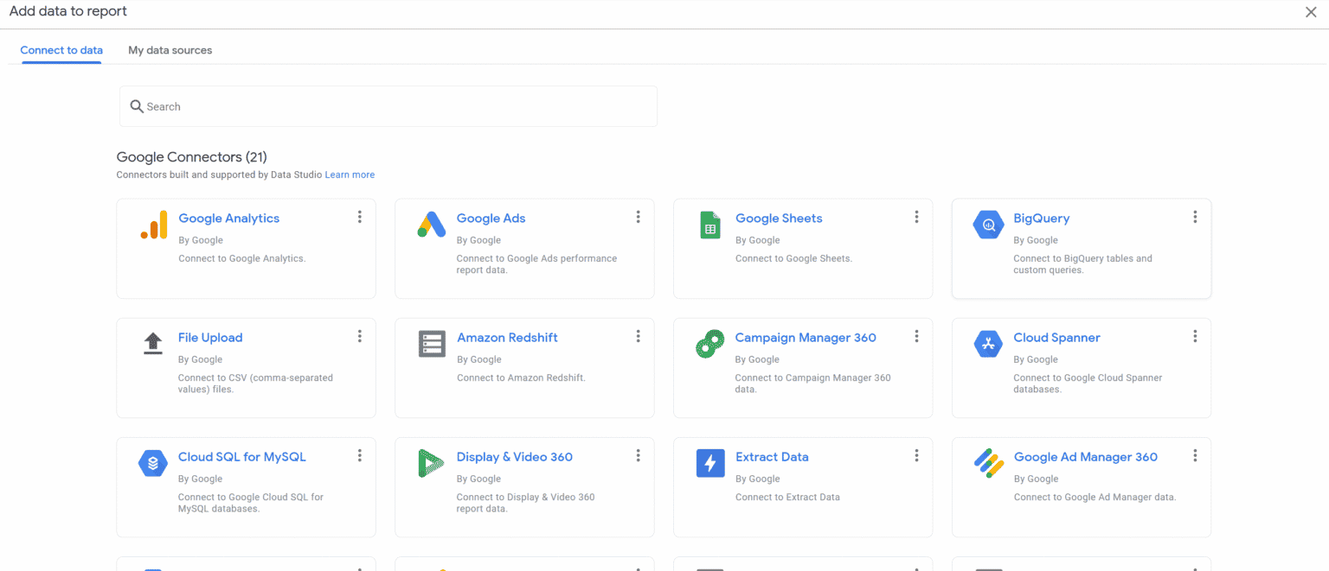Click the Cloud Spanner hexagon icon
Screen dimensions: 1329x571
tap(988, 343)
